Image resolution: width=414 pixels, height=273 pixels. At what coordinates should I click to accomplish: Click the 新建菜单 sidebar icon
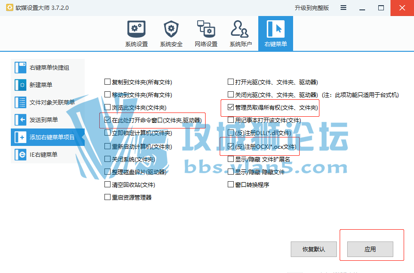click(x=20, y=85)
